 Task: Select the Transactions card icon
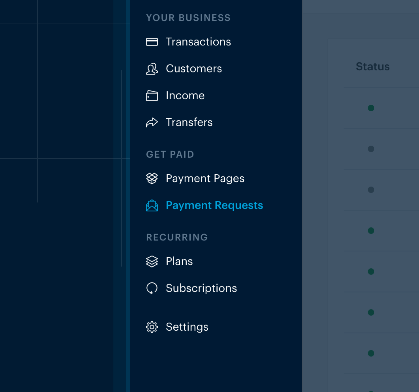point(151,42)
